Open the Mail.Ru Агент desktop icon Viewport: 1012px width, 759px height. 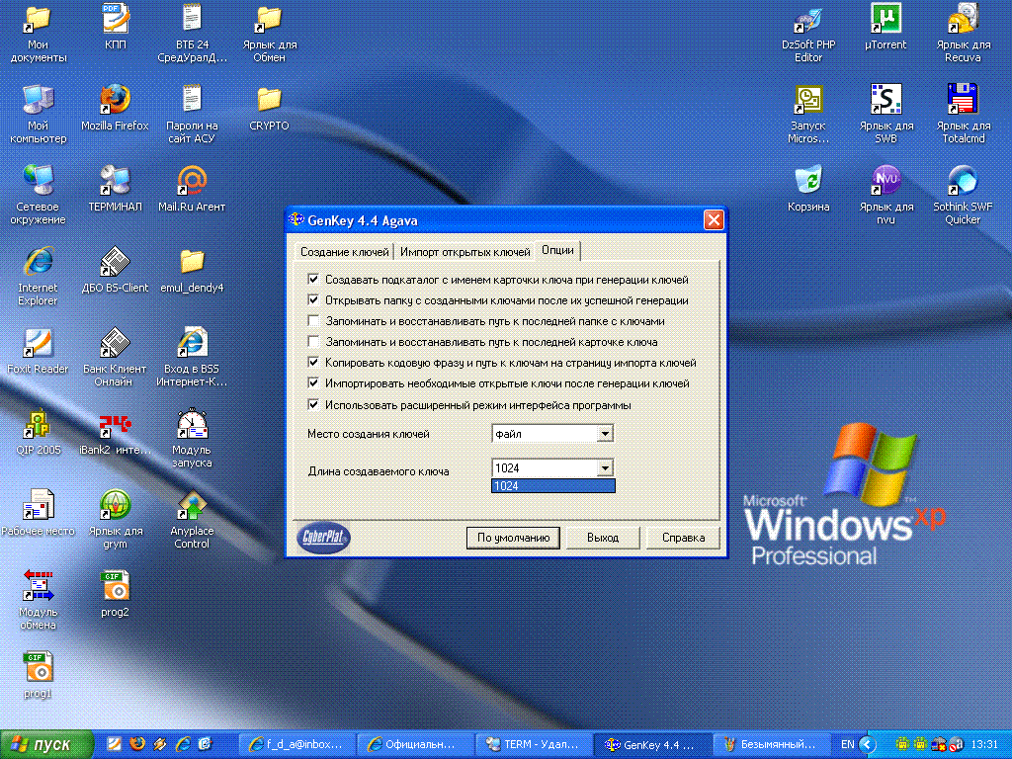(192, 181)
